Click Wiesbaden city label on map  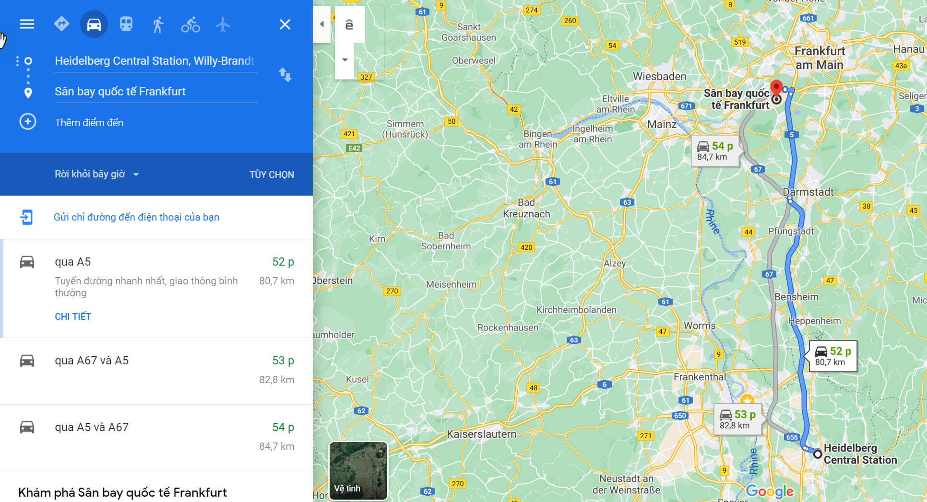click(x=659, y=76)
